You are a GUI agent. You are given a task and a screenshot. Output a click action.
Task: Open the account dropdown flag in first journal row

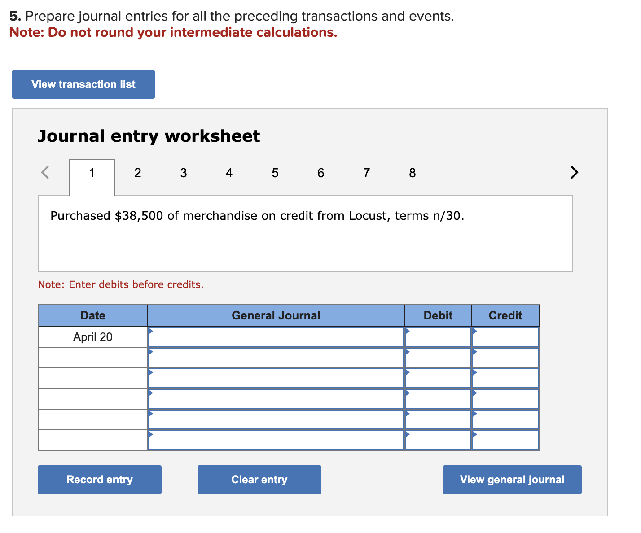click(x=151, y=331)
